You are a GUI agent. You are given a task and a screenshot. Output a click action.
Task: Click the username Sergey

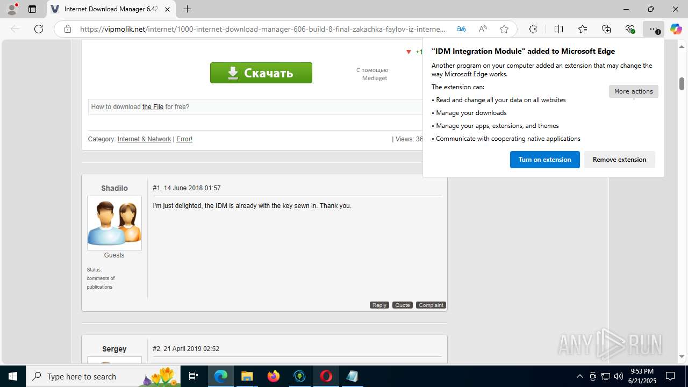(114, 349)
